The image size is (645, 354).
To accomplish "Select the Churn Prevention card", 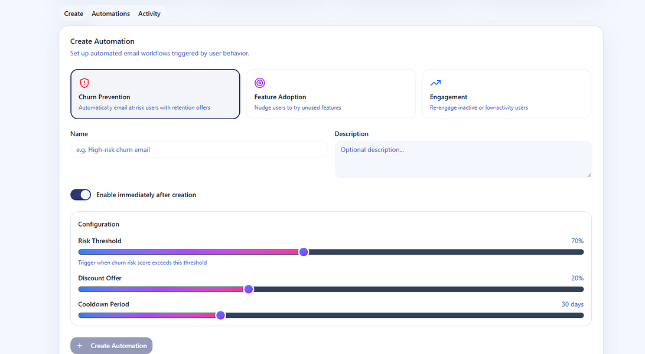I will (155, 94).
